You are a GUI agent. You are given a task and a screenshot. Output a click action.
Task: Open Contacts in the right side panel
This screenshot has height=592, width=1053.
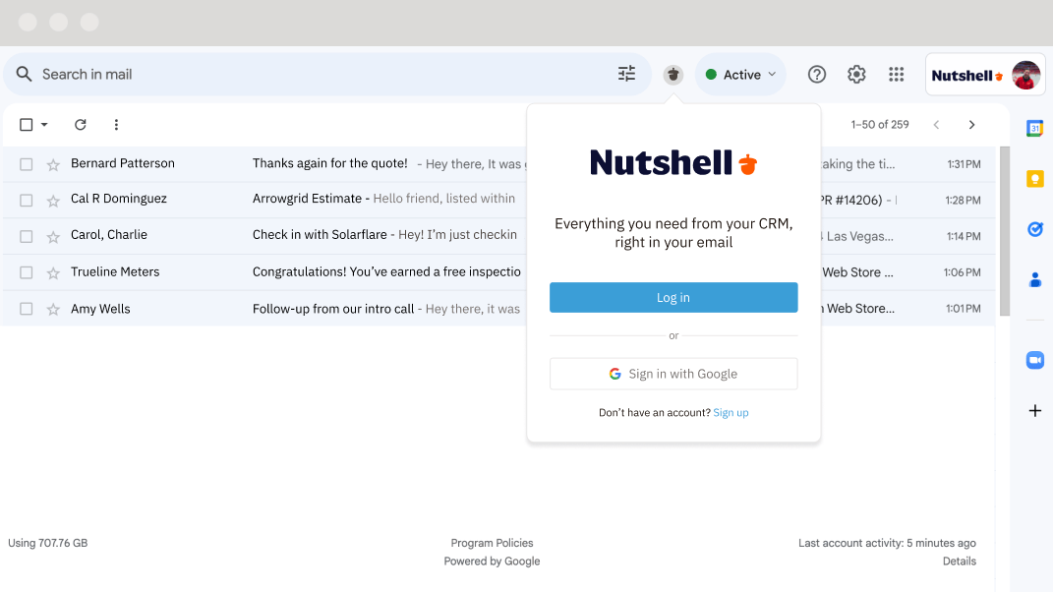(x=1034, y=280)
